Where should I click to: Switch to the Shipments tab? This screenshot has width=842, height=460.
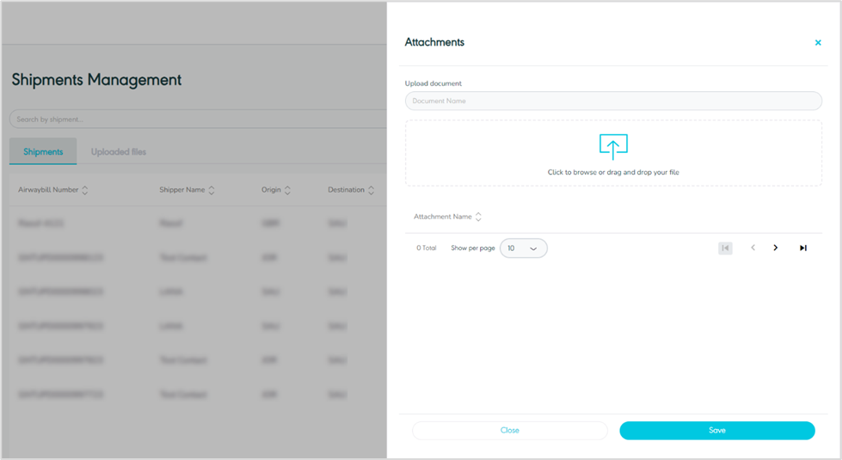(x=43, y=152)
